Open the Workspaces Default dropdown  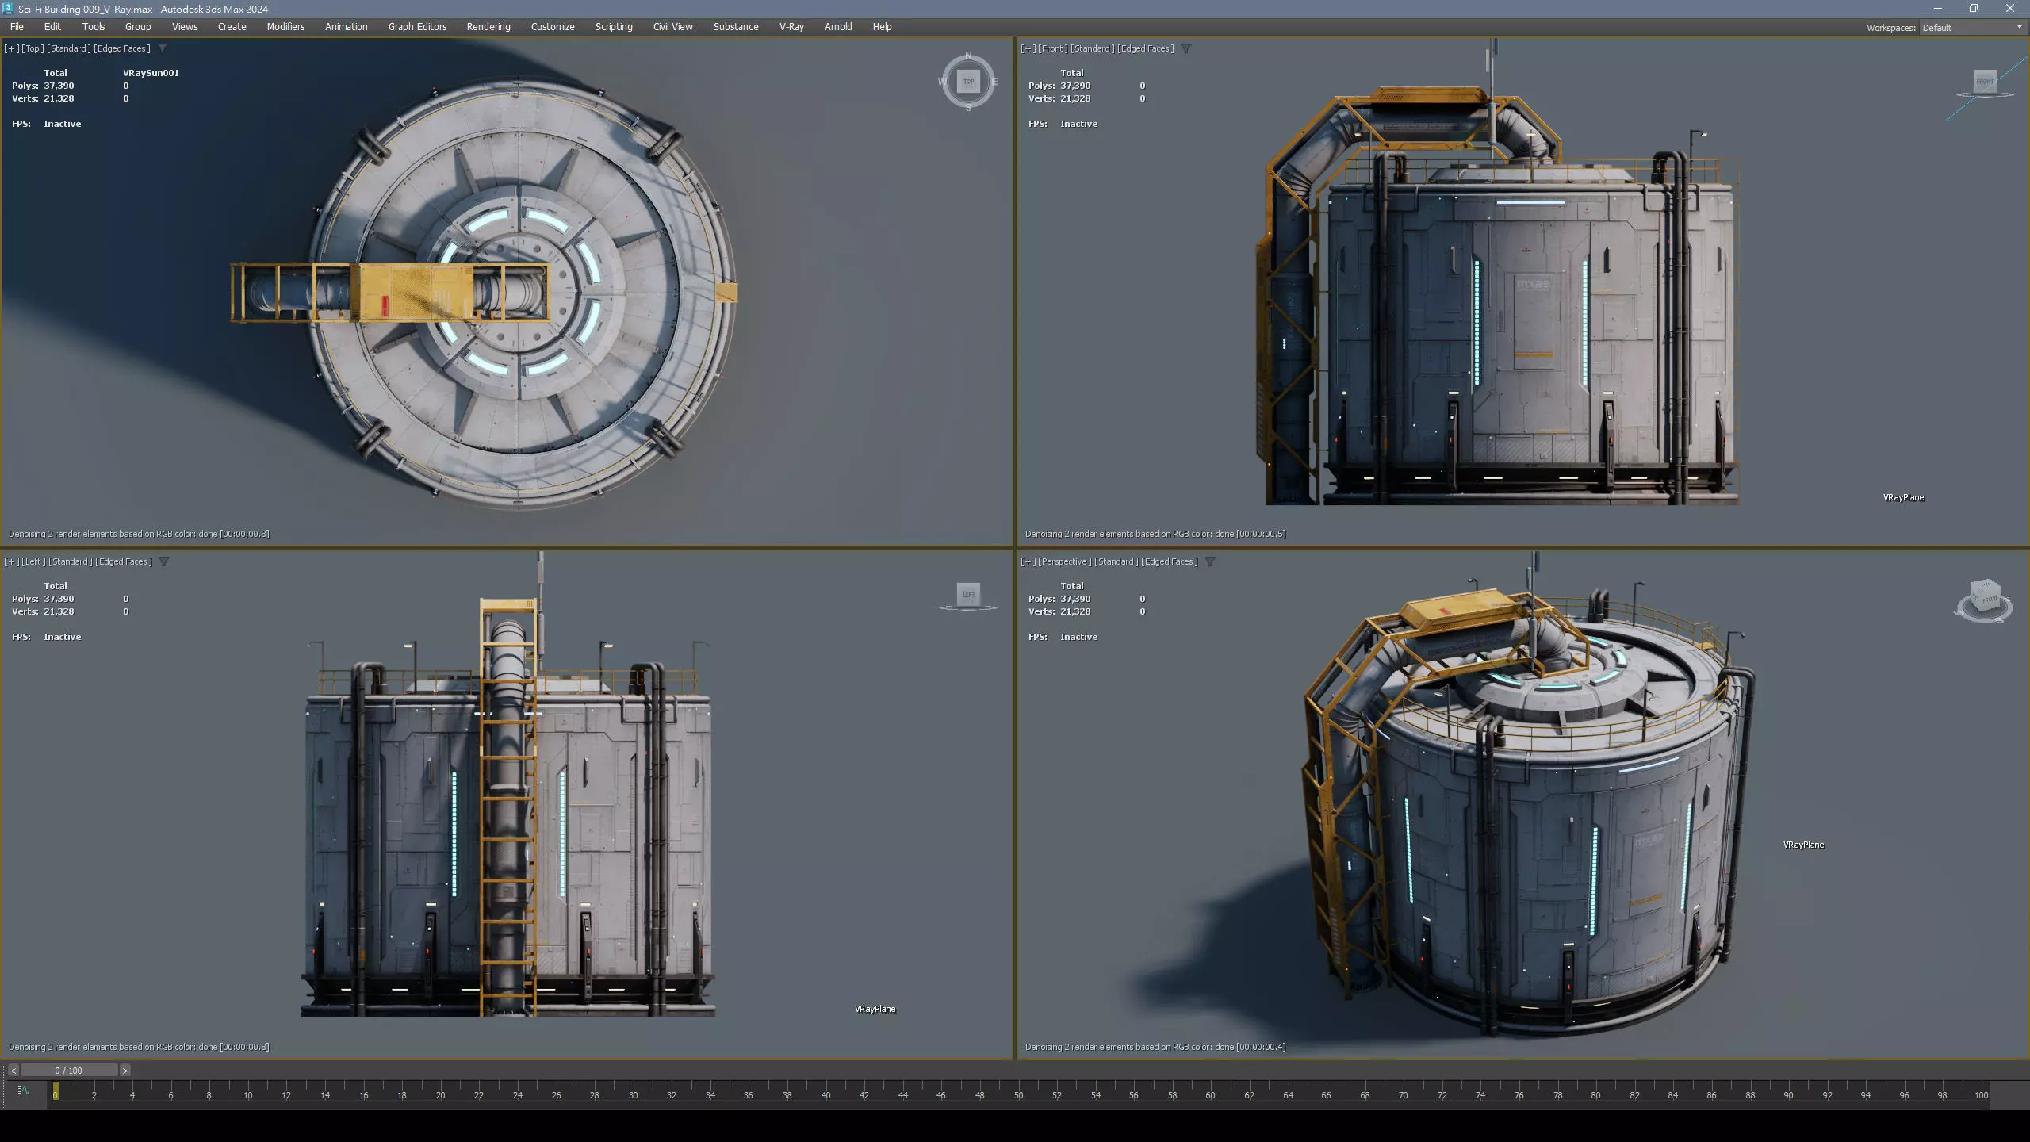1972,27
